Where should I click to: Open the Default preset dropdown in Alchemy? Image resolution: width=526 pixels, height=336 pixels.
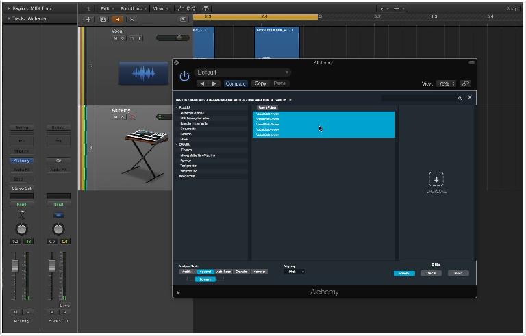tap(242, 73)
